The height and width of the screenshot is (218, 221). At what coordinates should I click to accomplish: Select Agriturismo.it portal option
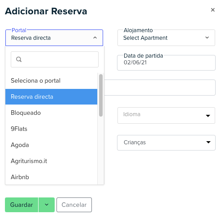51,161
